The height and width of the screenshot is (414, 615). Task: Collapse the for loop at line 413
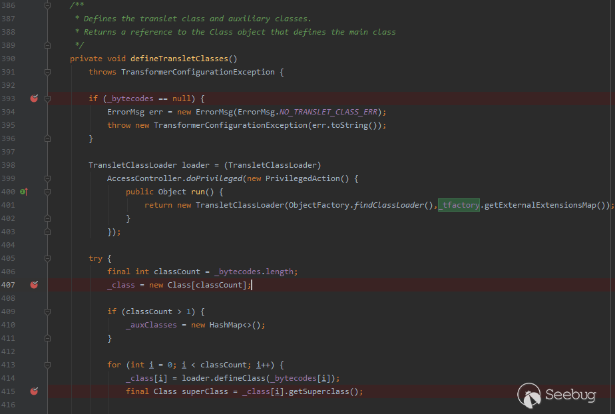47,364
